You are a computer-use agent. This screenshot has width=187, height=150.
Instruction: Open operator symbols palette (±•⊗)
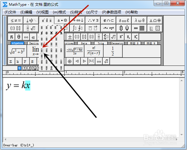coord(62,20)
